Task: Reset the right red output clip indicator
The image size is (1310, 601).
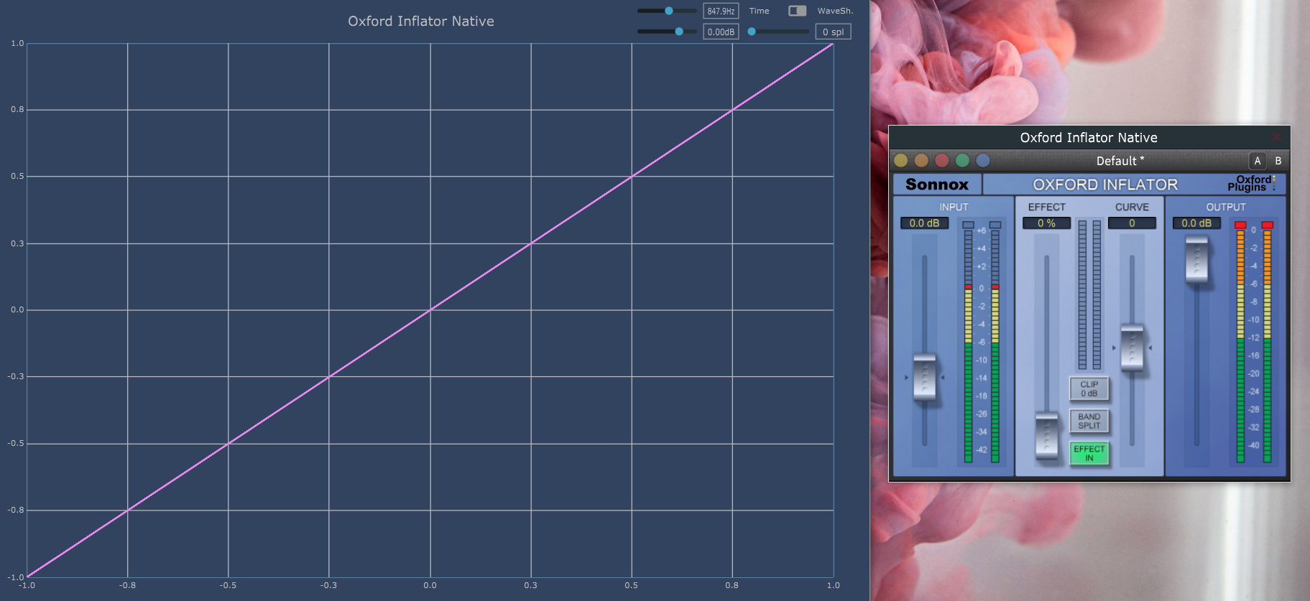Action: [x=1268, y=225]
